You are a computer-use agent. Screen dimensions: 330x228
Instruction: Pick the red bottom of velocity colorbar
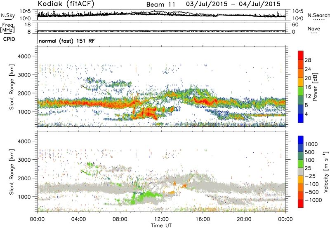pyautogui.click(x=301, y=204)
